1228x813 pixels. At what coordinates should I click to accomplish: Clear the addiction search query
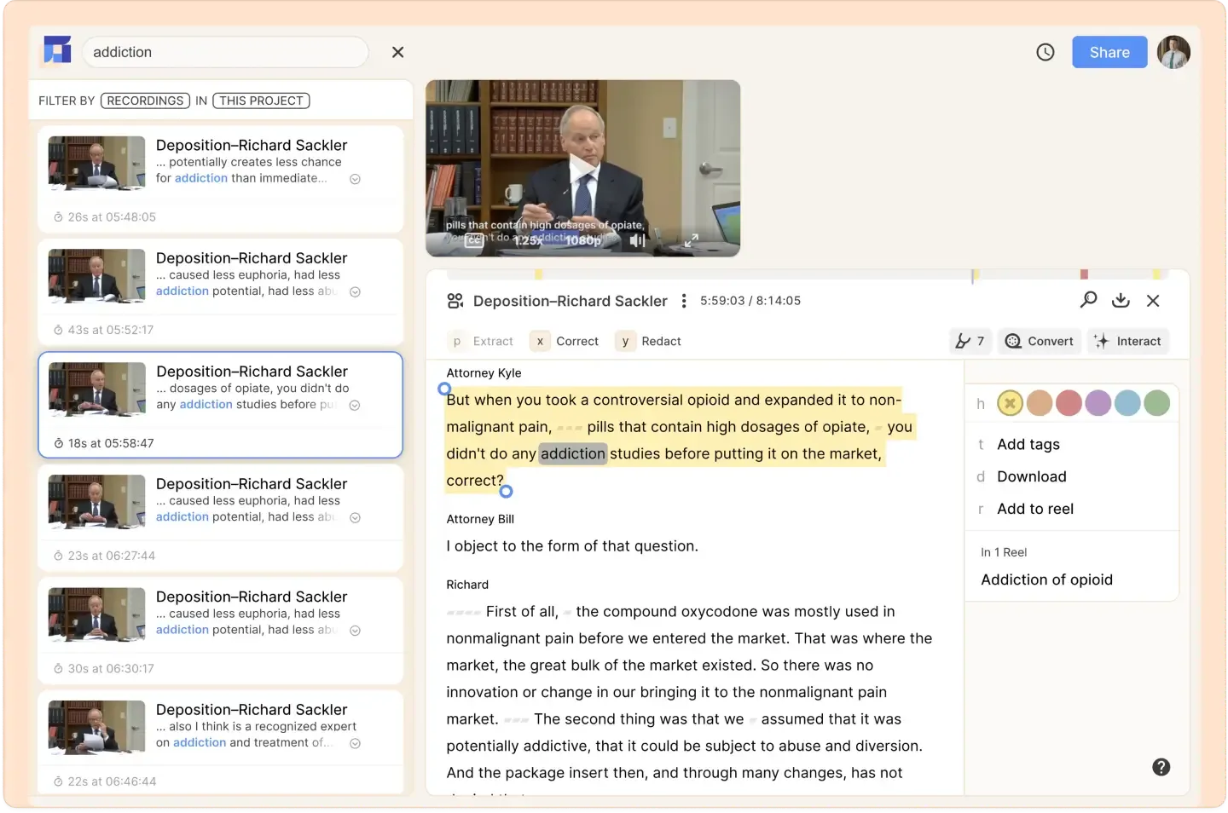click(x=397, y=52)
